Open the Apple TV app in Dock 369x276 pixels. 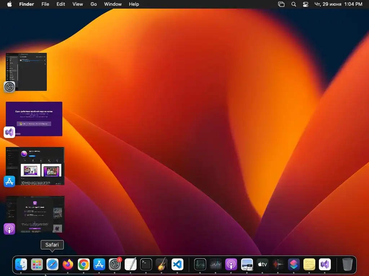pyautogui.click(x=262, y=264)
